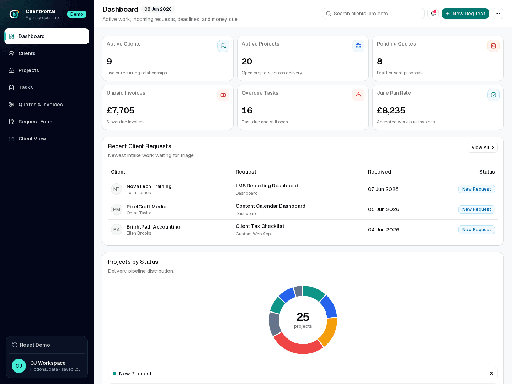Open Quotes & Invoices in the sidebar

click(x=47, y=105)
